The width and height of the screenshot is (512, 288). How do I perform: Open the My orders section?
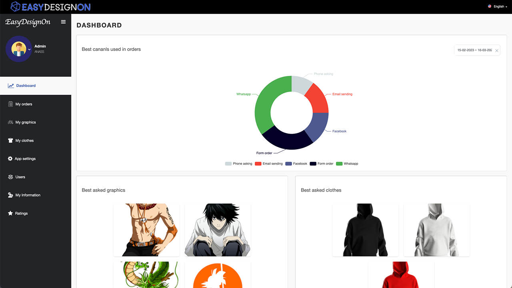[x=24, y=104]
